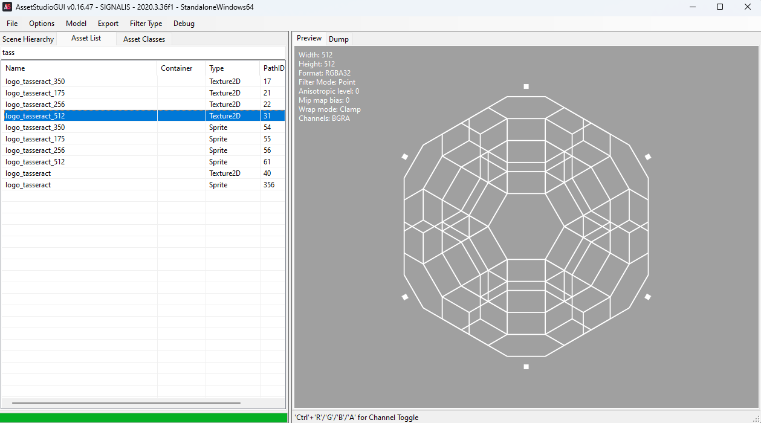
Task: Select logo_tasseract_350 Texture2D row
Action: [143, 82]
